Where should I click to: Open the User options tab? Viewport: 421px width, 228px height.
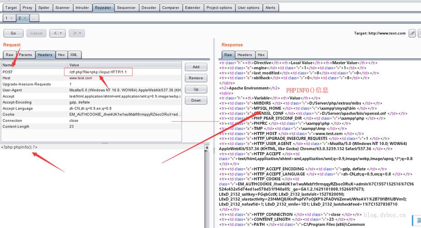coord(248,7)
